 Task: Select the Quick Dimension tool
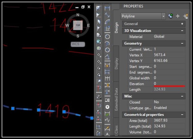tap(107, 65)
